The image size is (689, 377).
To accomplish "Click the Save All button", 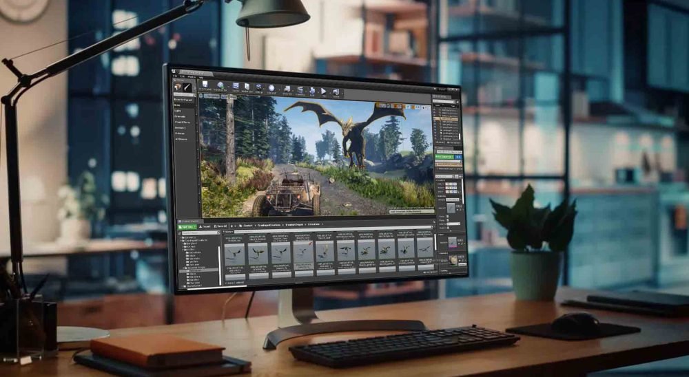I will tap(220, 226).
